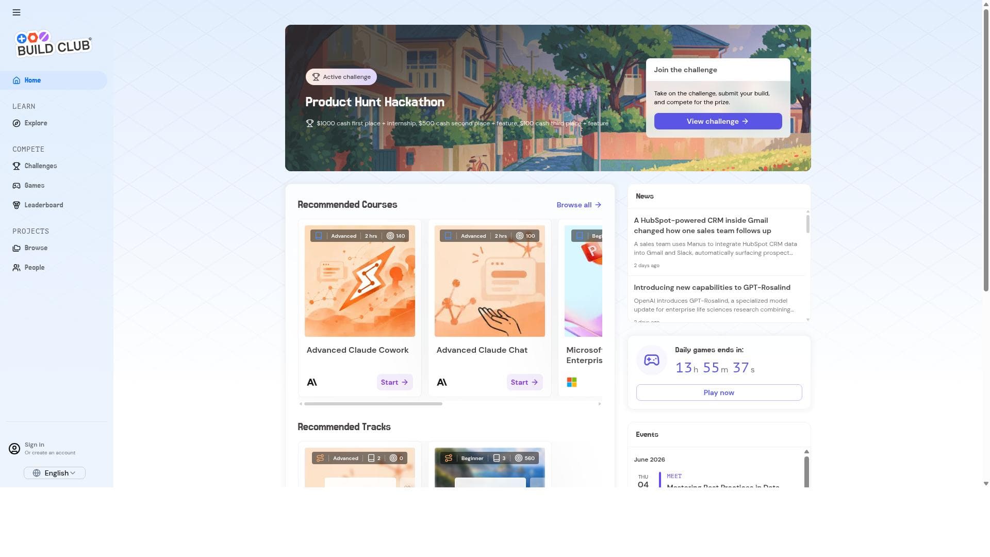Click the Recommended Tracks heading
The width and height of the screenshot is (990, 557).
click(344, 427)
